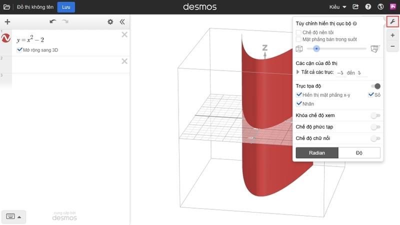Image resolution: width=400 pixels, height=225 pixels.
Task: Expand Tất cả các trục bounds
Action: coord(297,72)
